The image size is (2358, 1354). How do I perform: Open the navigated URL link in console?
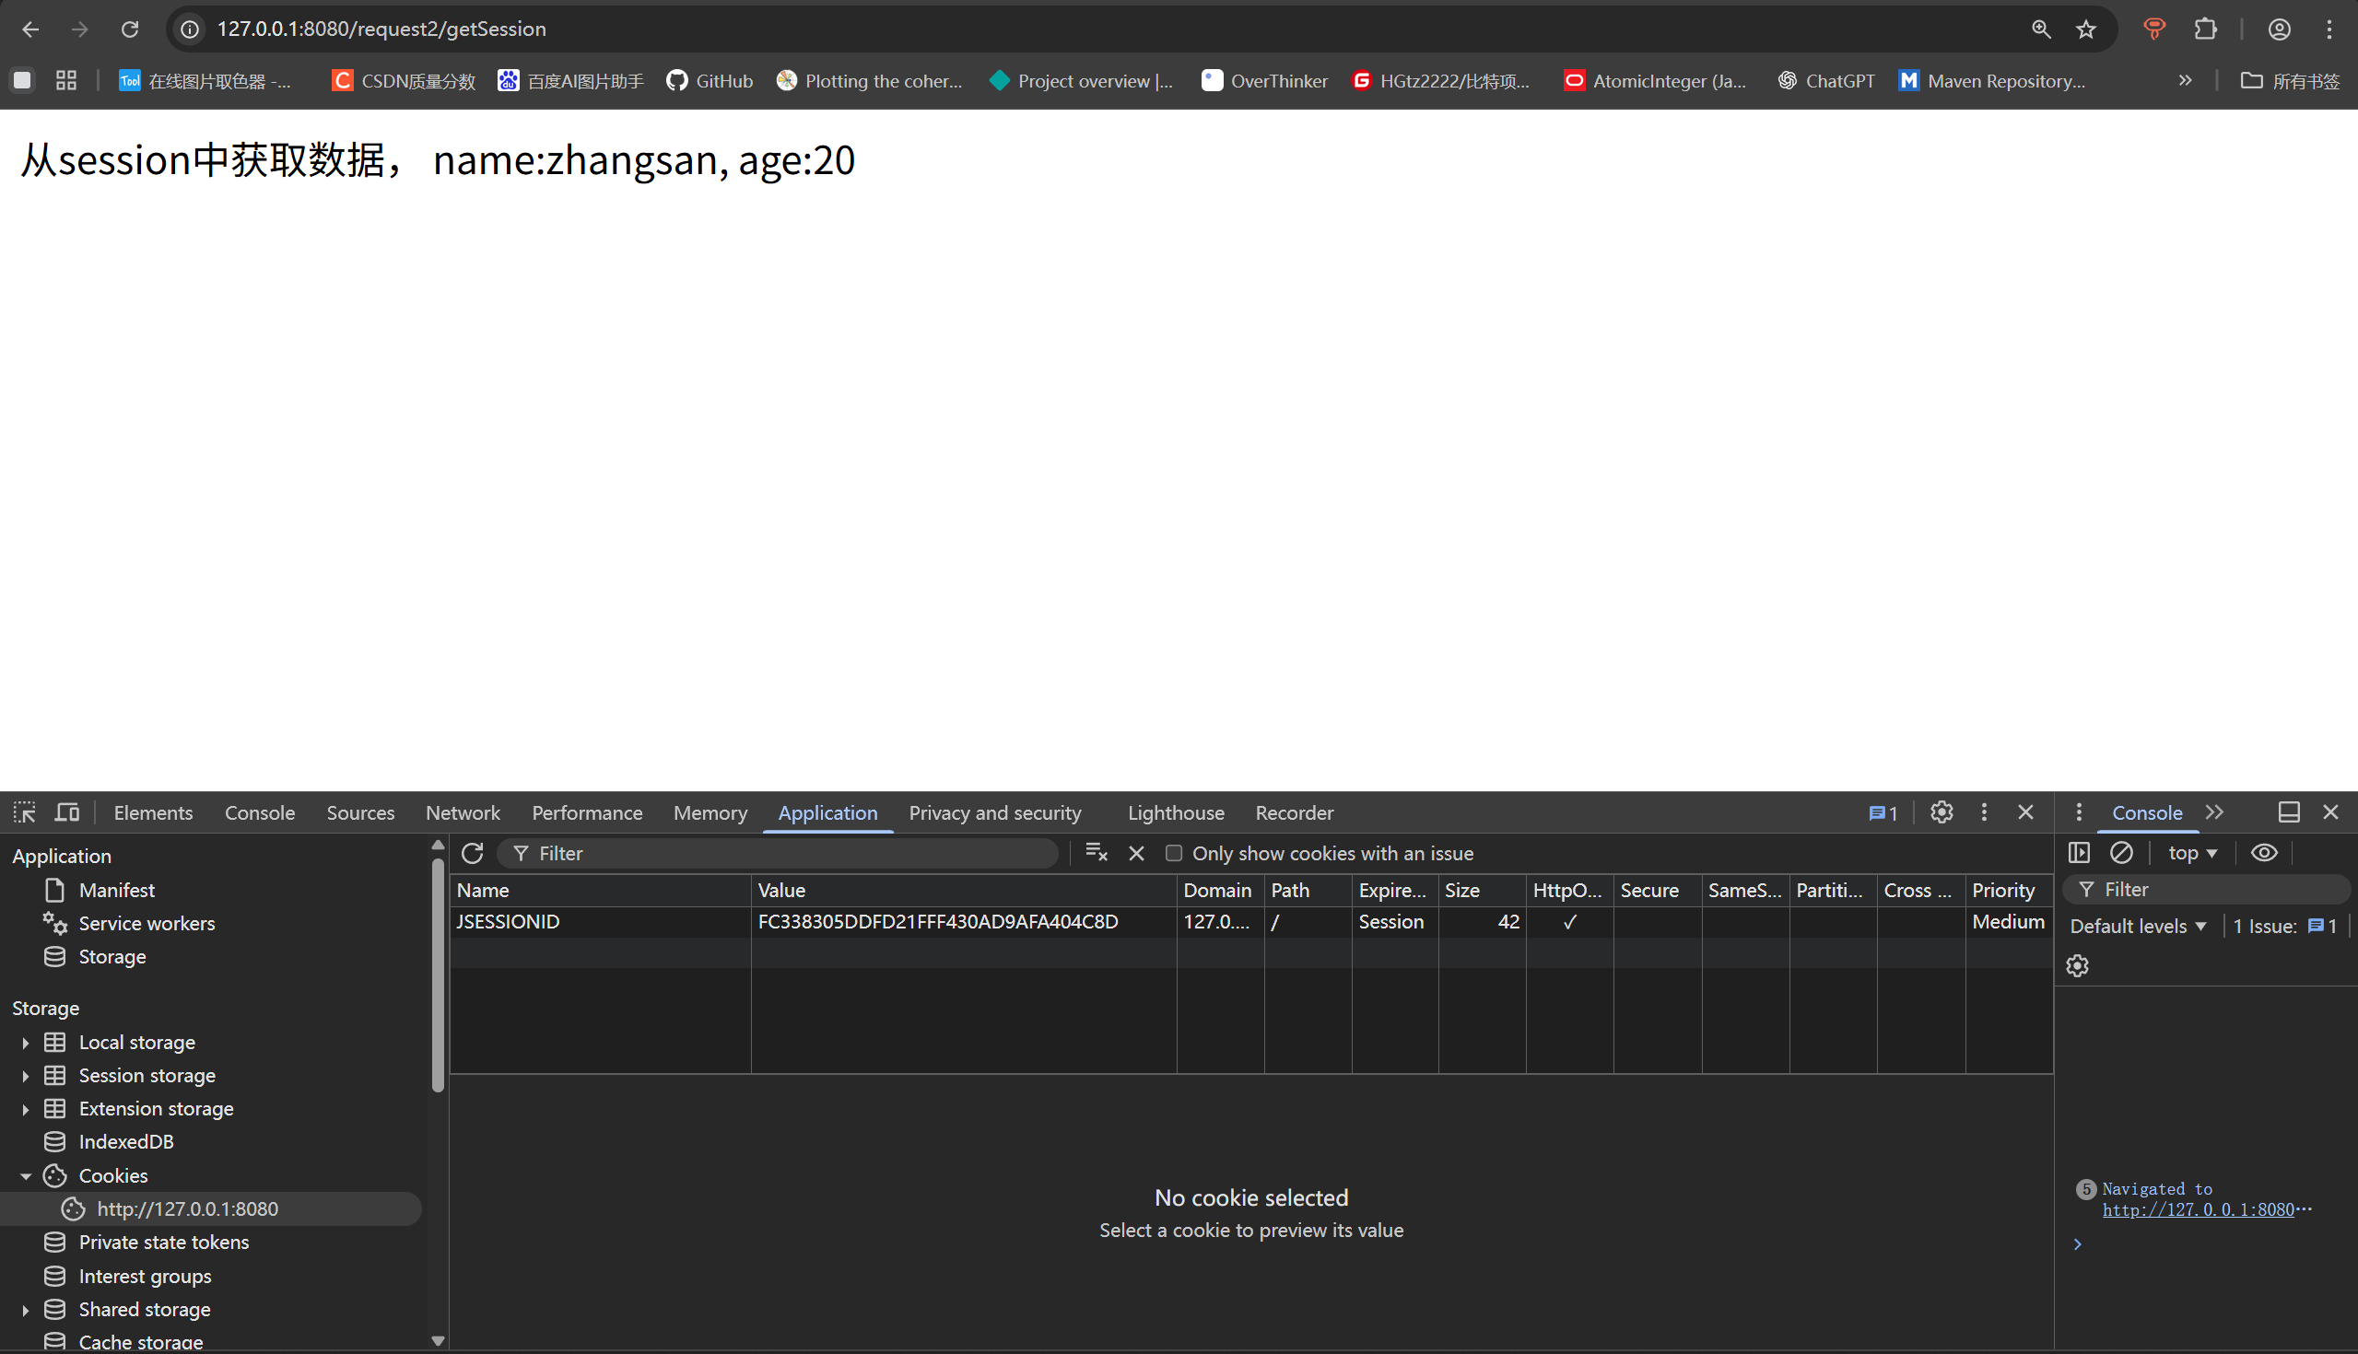click(x=2197, y=1210)
